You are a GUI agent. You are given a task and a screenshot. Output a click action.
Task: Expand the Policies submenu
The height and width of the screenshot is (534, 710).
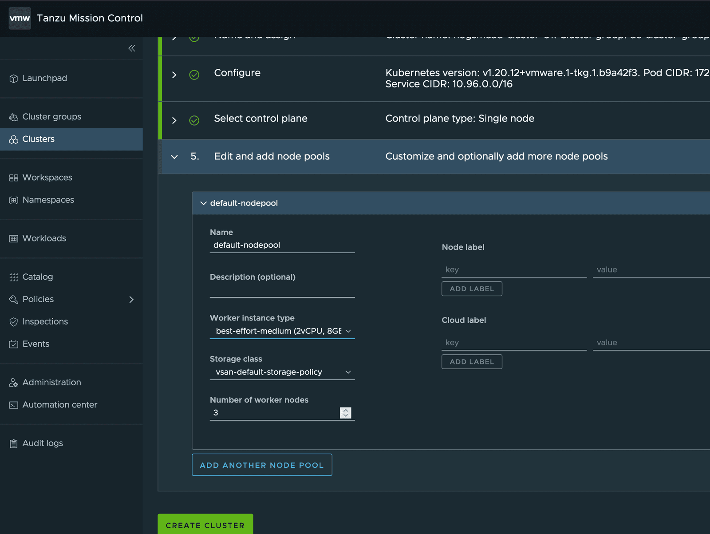tap(131, 300)
